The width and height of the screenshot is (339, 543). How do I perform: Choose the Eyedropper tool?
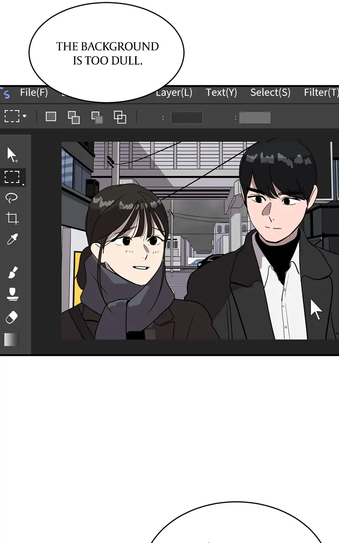pyautogui.click(x=12, y=240)
